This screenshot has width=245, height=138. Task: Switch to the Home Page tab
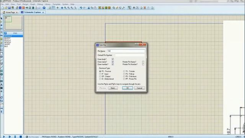10,12
